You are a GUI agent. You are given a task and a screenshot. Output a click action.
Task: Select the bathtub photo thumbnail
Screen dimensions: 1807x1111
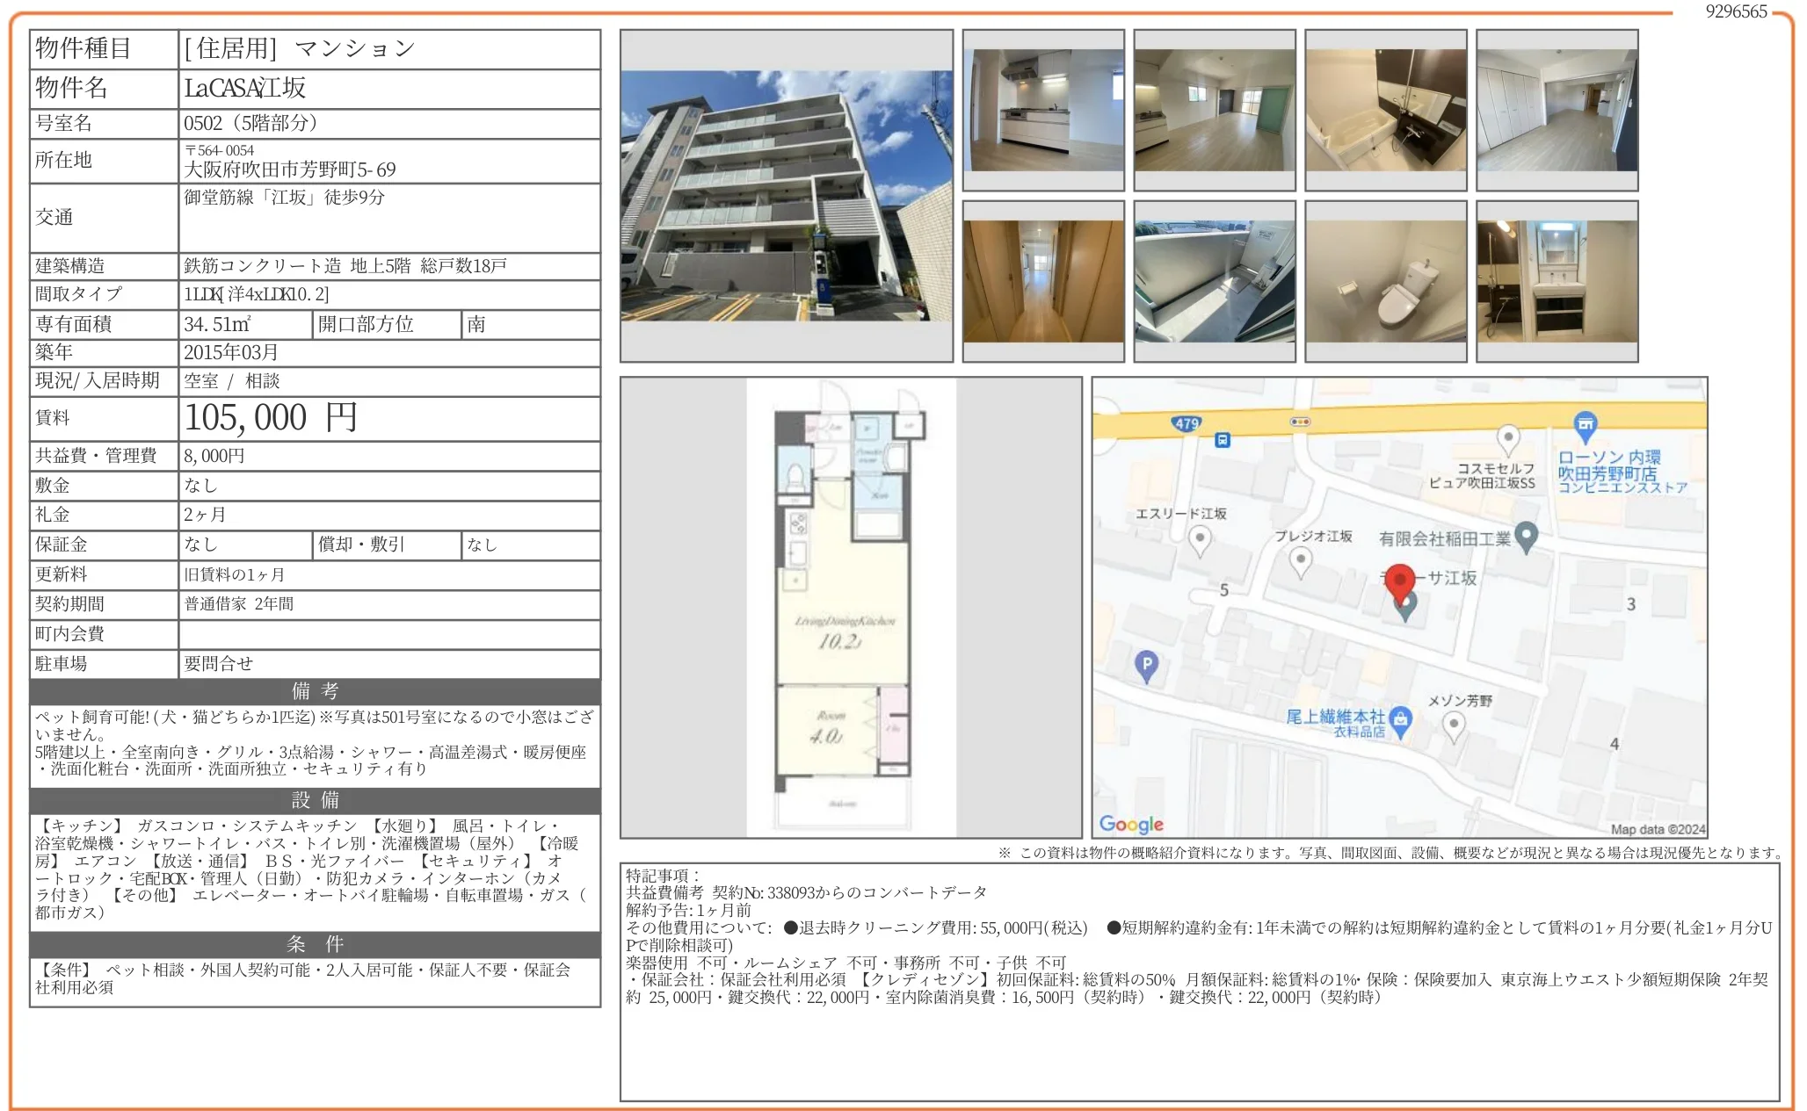[1385, 109]
